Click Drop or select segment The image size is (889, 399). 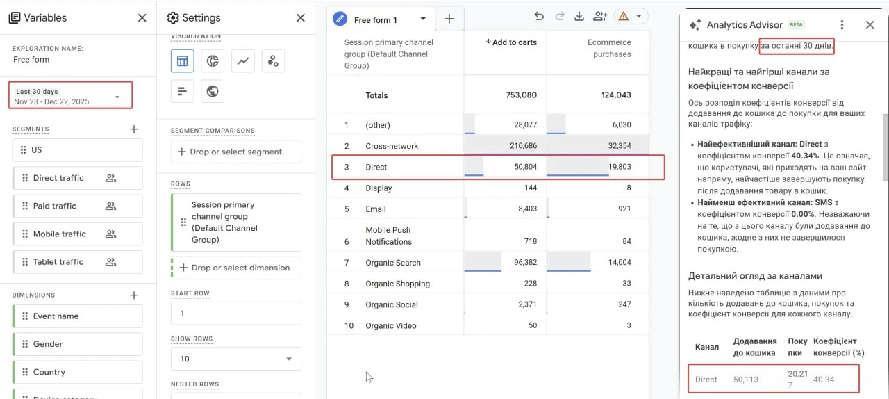[x=235, y=152]
